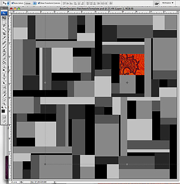Click the foreground color swatch
The height and width of the screenshot is (184, 180).
pos(3,111)
